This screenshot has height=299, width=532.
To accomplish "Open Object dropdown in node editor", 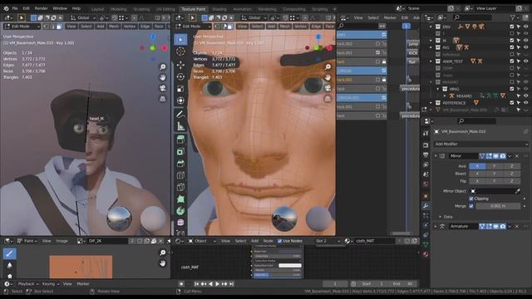I will tap(202, 241).
